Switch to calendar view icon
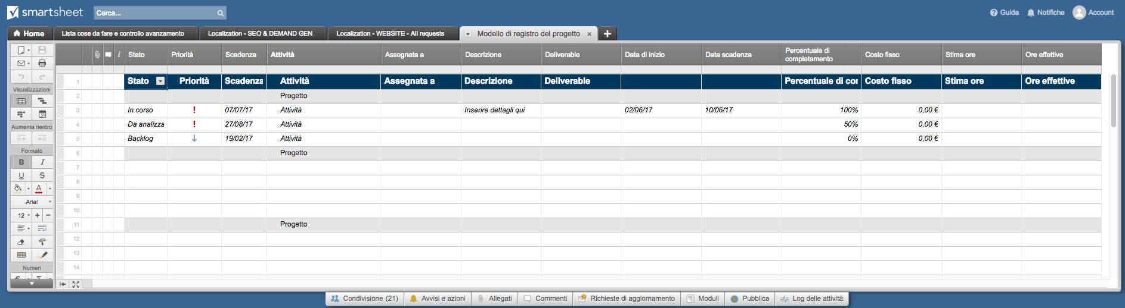The image size is (1125, 308). click(x=42, y=114)
